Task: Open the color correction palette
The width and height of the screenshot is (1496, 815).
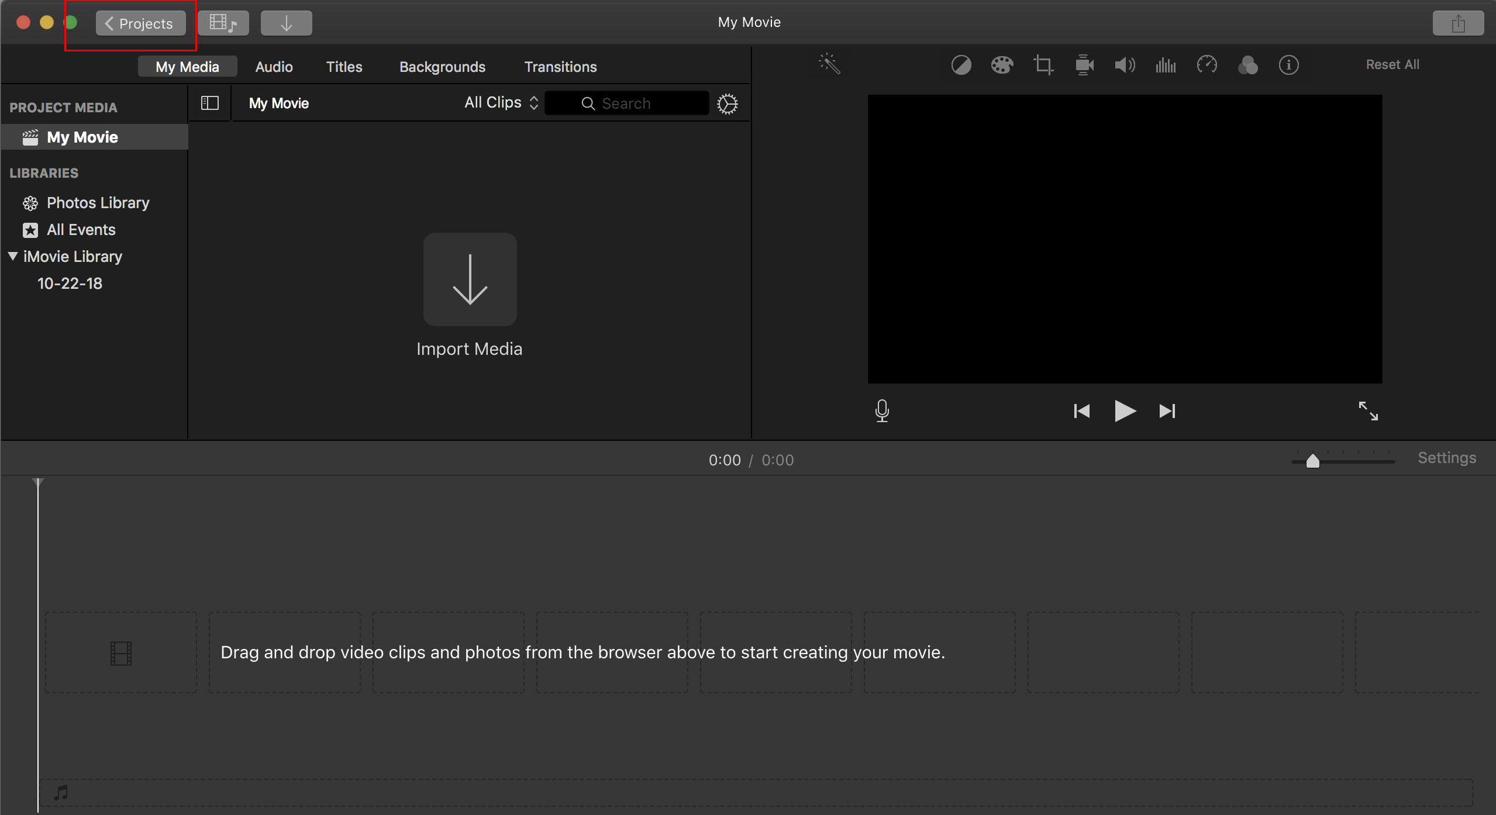Action: (x=1002, y=65)
